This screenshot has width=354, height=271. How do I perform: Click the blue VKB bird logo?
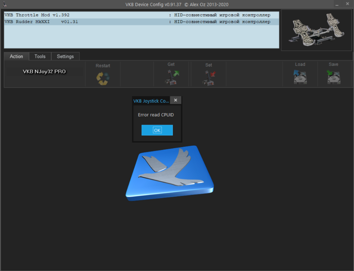pos(170,173)
